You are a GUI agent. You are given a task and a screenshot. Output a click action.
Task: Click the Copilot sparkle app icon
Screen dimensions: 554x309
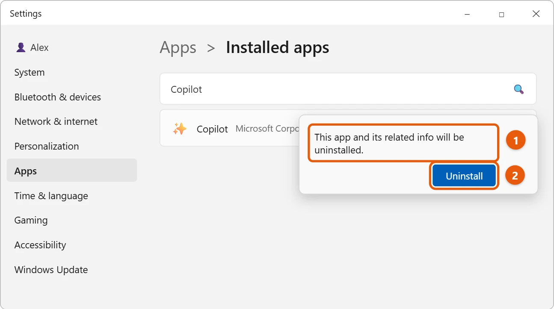(180, 129)
